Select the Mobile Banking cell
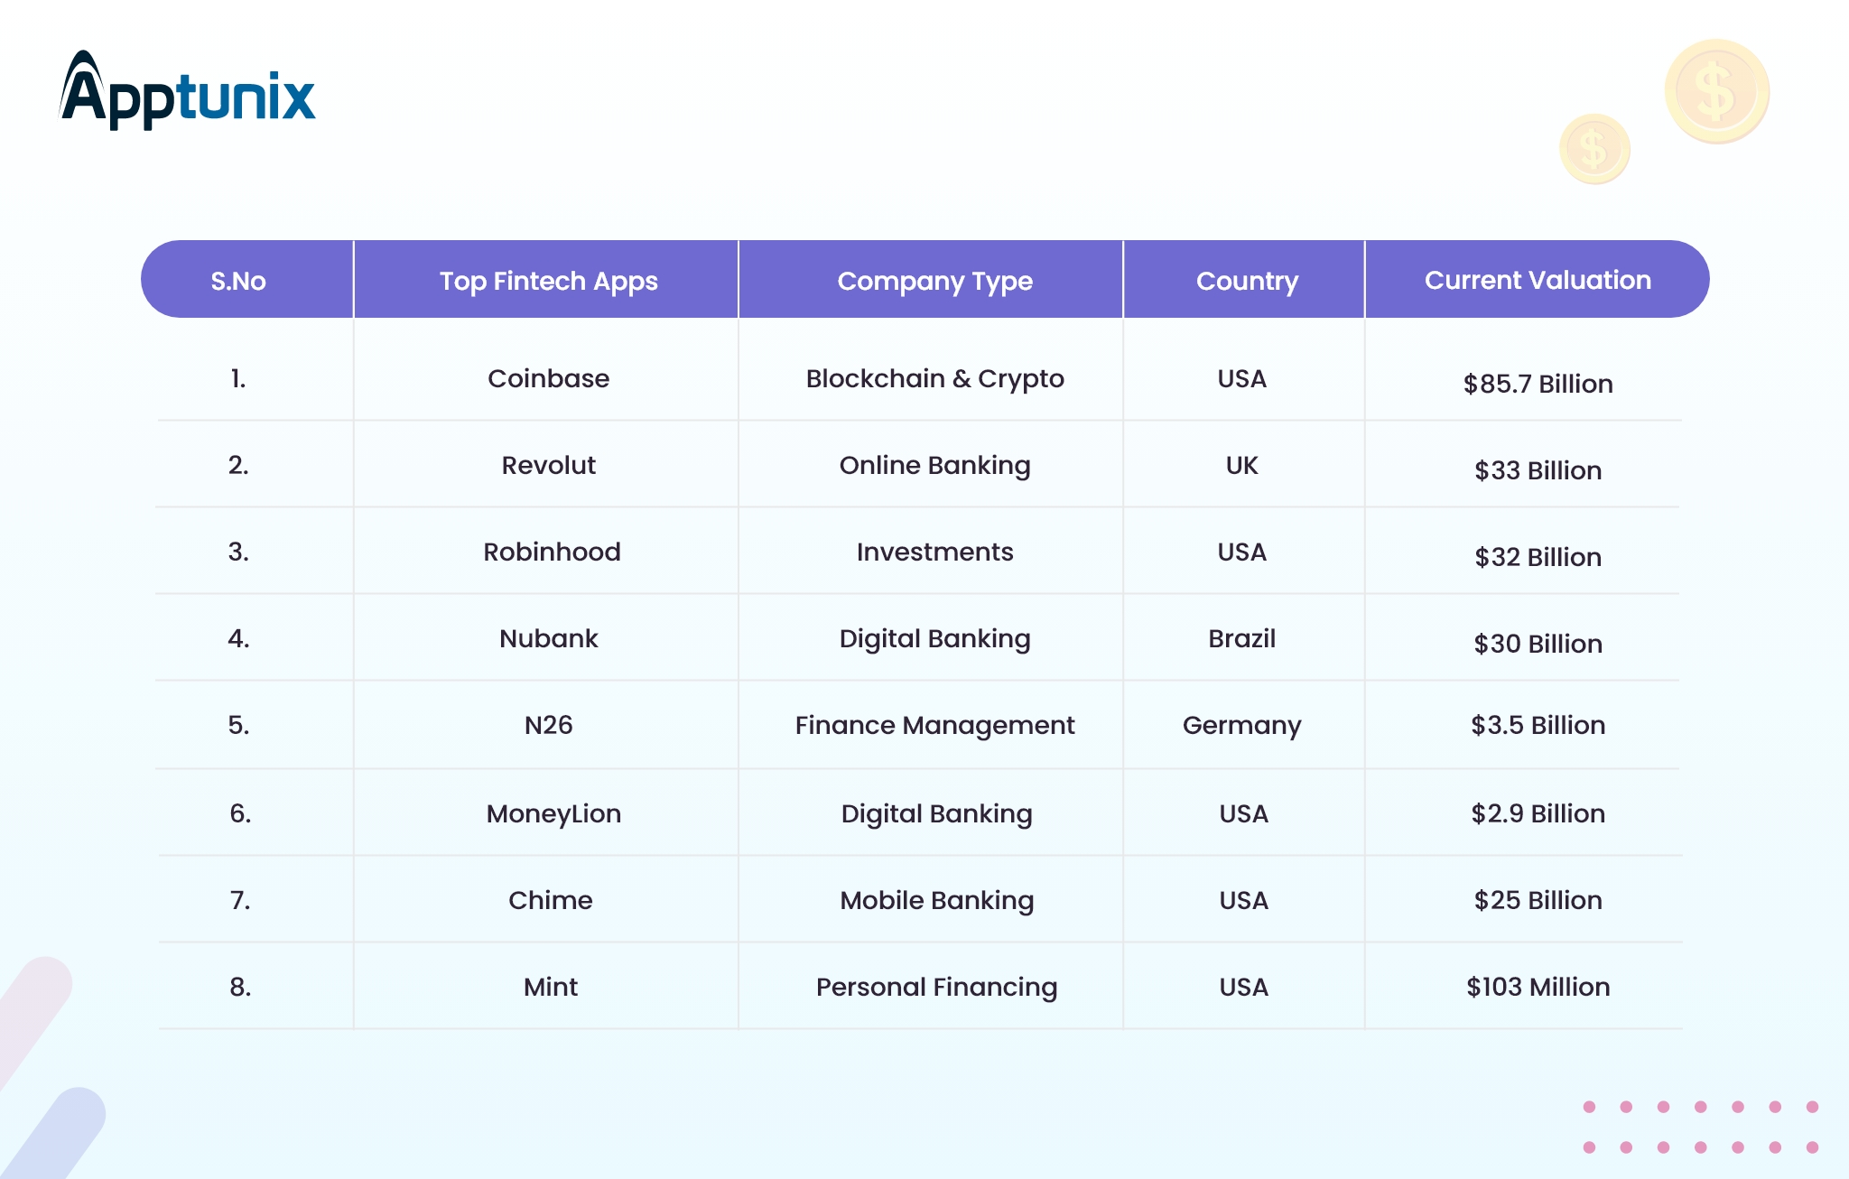1849x1179 pixels. tap(936, 900)
